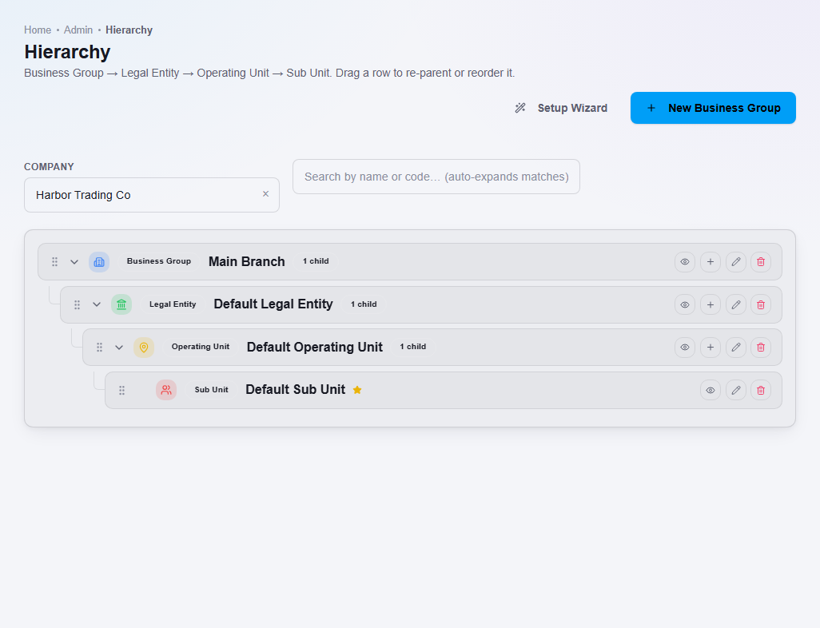The image size is (820, 628).
Task: Edit Main Branch with pencil icon
Action: [736, 262]
